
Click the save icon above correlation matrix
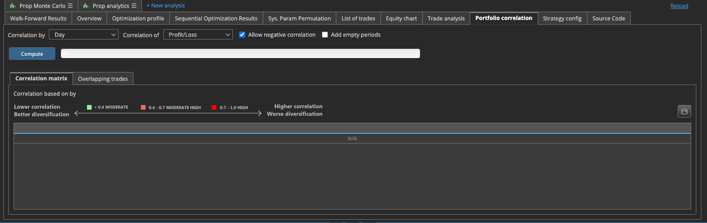[x=684, y=111]
